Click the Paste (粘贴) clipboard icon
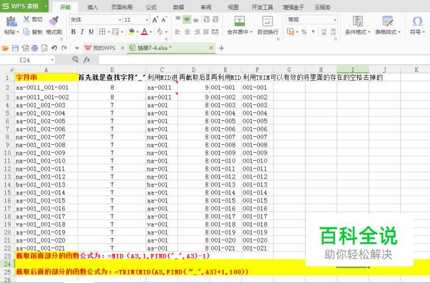Screen dimensions: 430x283 [x=11, y=21]
